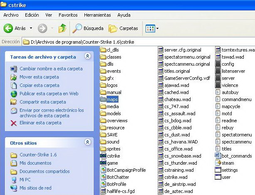The height and width of the screenshot is (195, 255).
Task: Open the Atrás history dropdown arrow
Action: click(31, 29)
